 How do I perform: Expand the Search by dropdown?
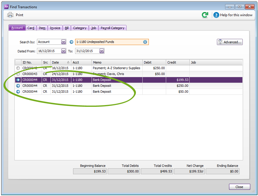[x=63, y=42]
